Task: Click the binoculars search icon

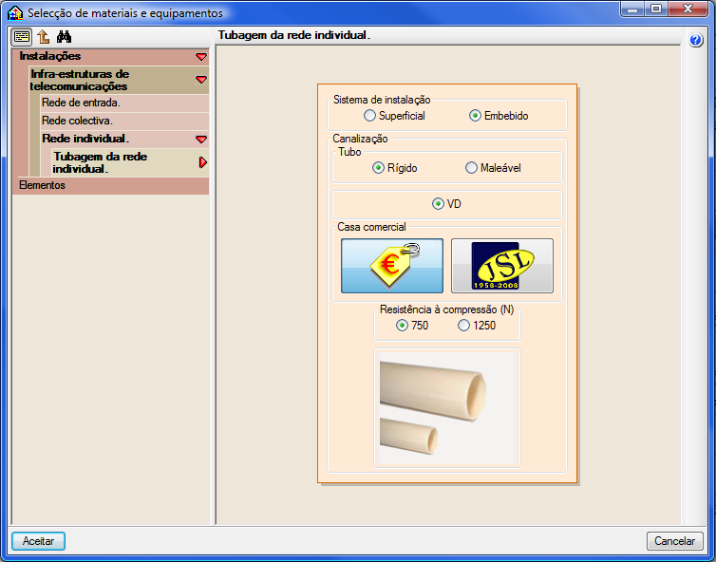Action: (65, 37)
